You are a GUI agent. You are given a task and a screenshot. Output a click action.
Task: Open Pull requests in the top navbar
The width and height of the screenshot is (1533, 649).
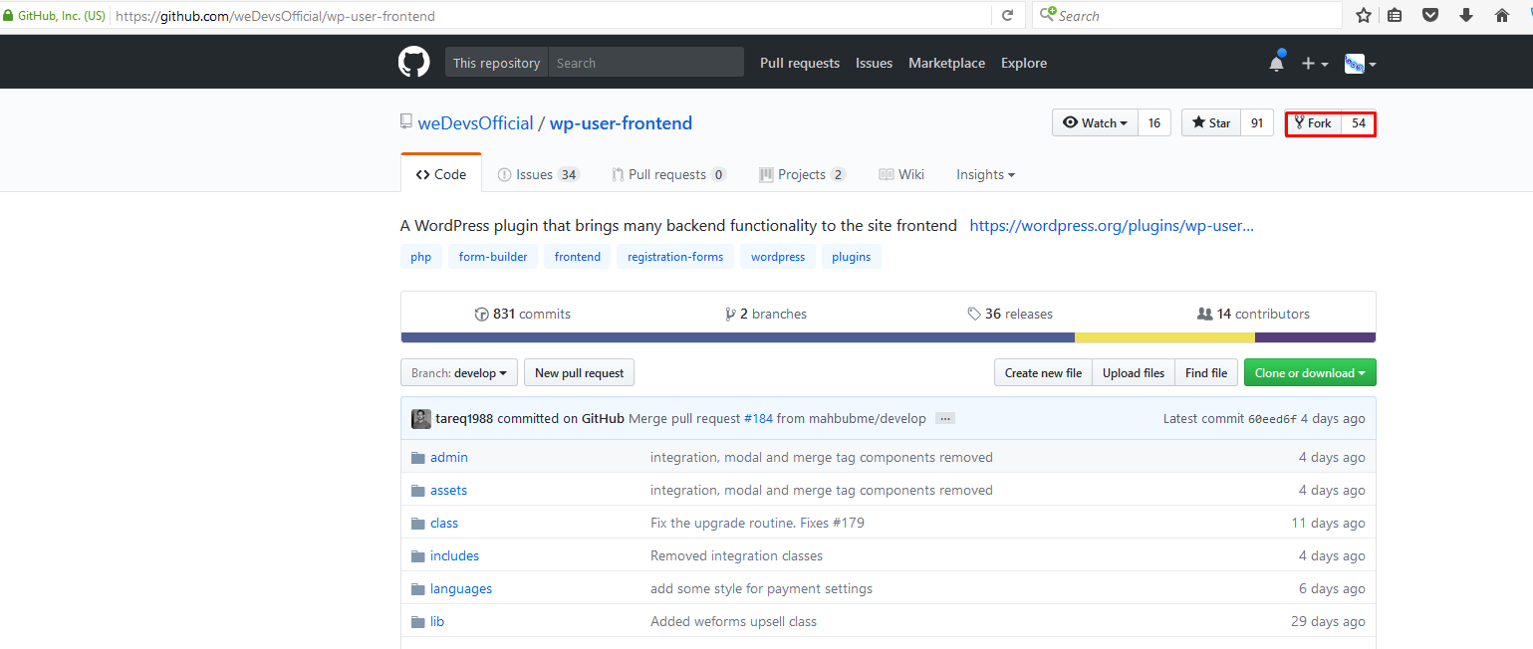click(x=800, y=63)
